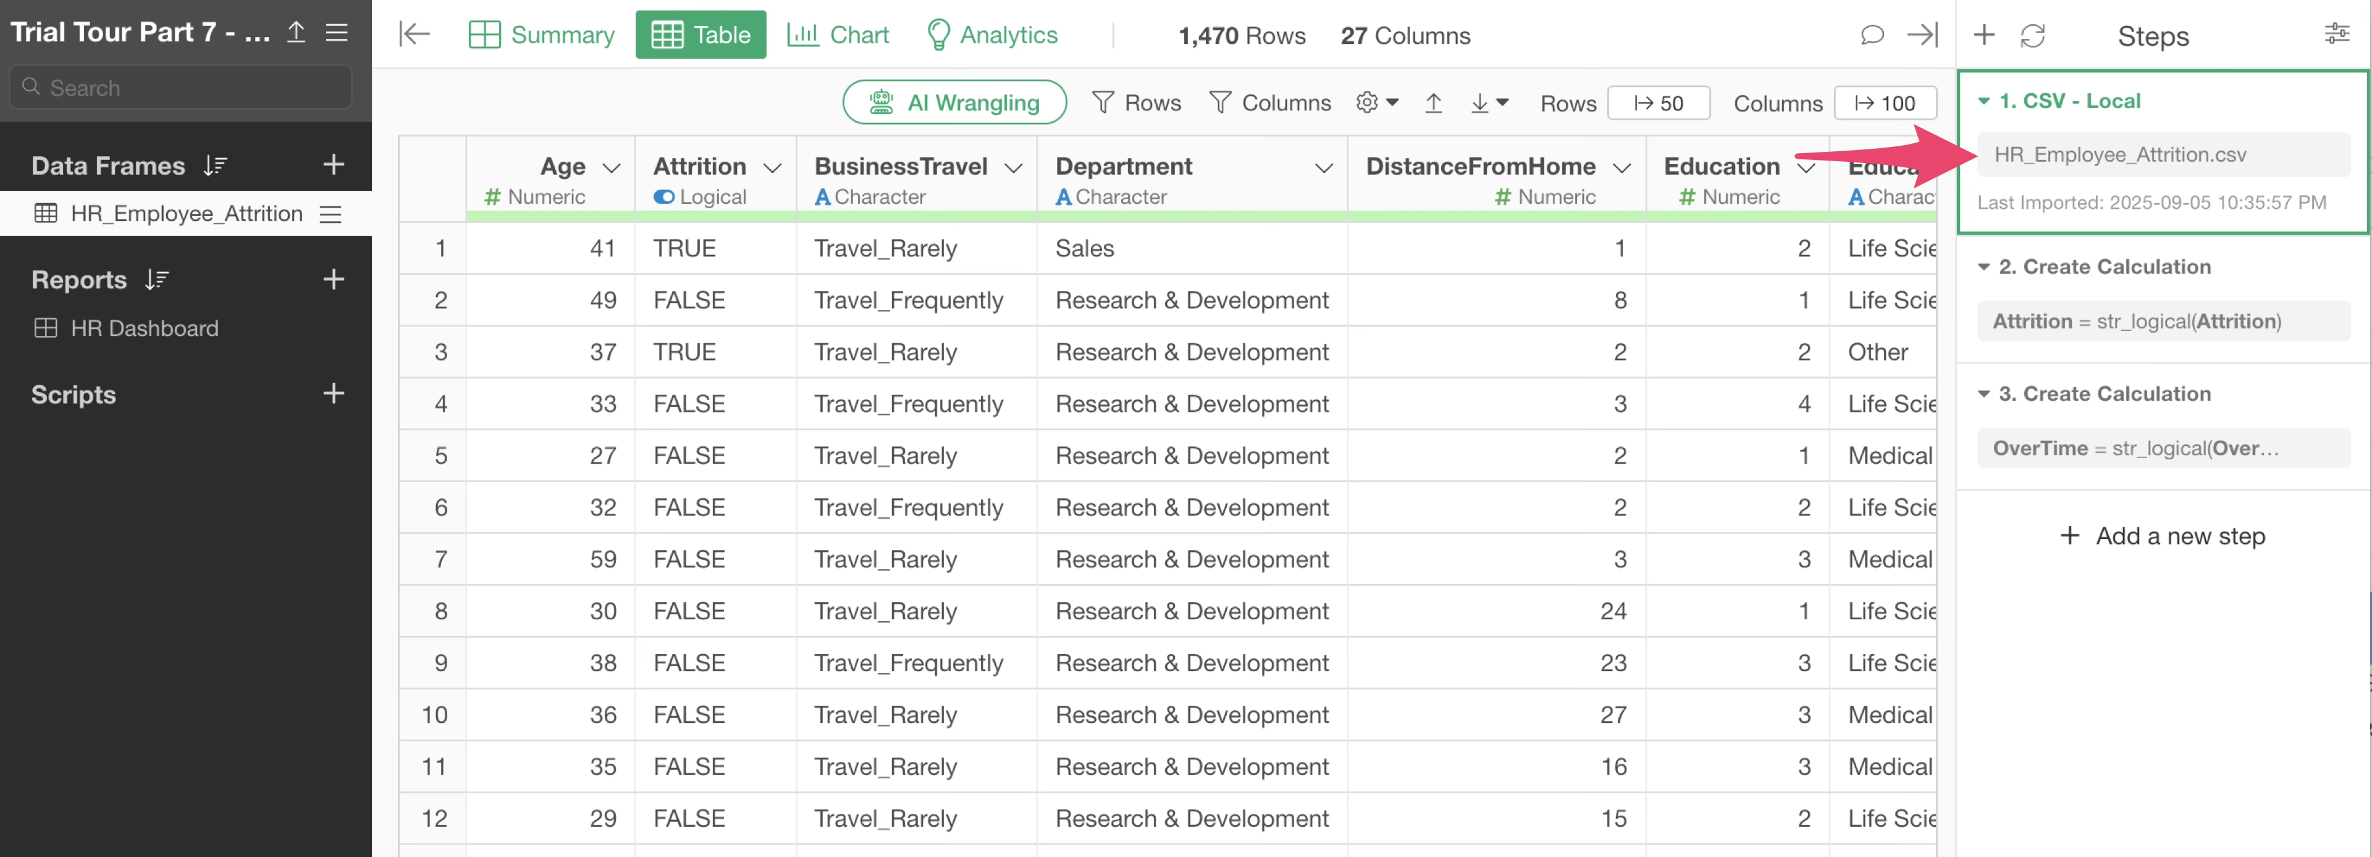Add a new data frame plus icon
The width and height of the screenshot is (2372, 857).
tap(334, 165)
